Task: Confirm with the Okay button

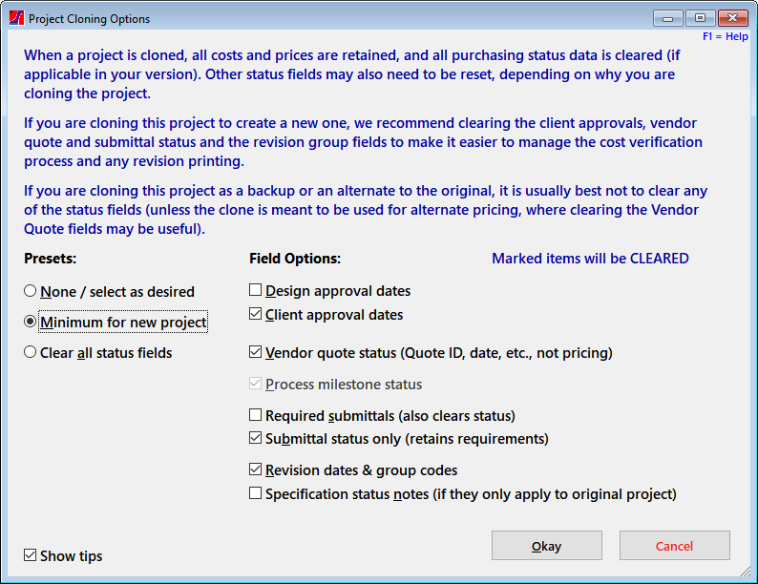Action: click(x=547, y=546)
